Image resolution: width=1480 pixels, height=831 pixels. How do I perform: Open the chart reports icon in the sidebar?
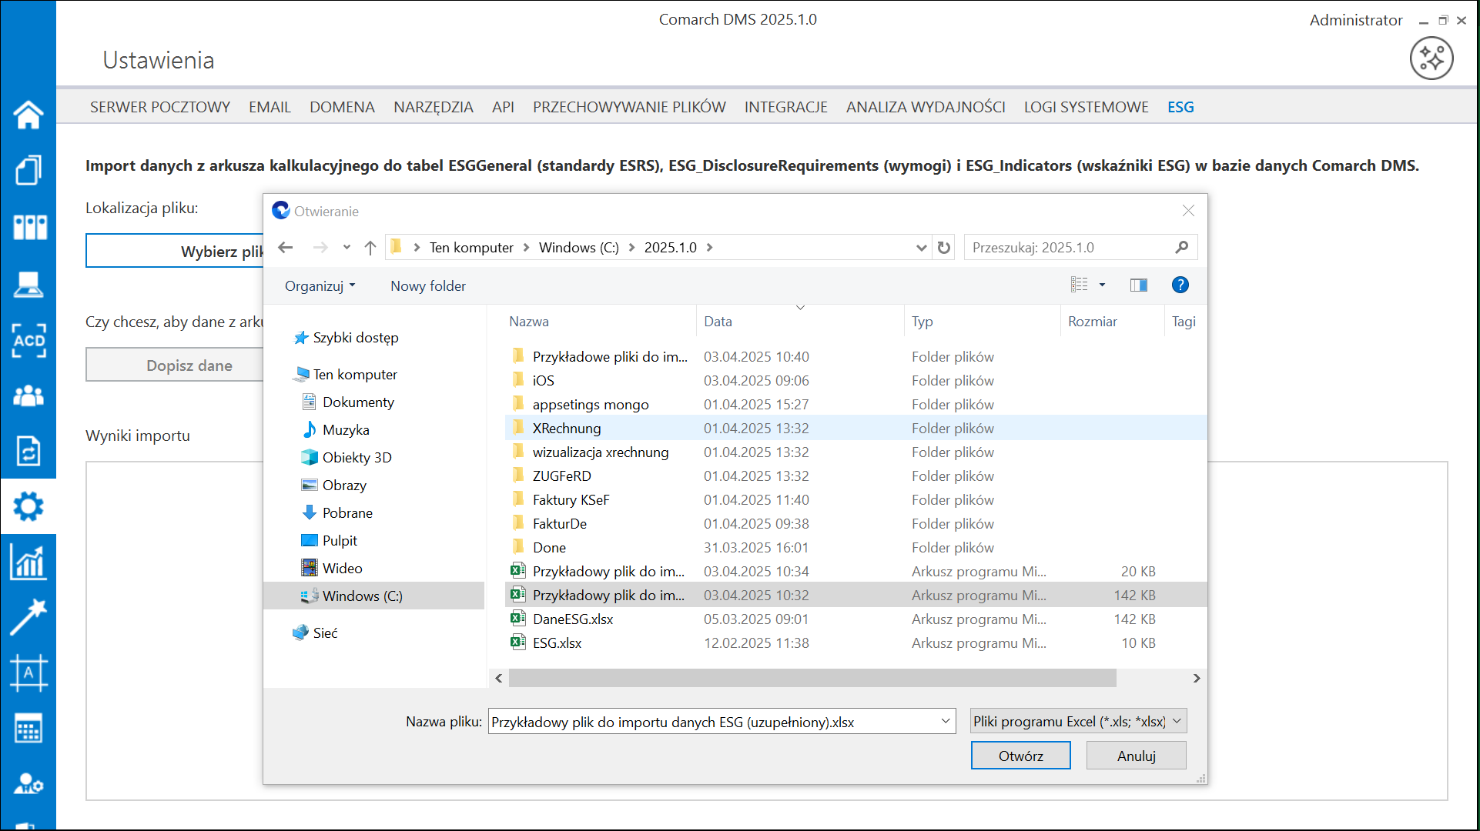click(28, 562)
